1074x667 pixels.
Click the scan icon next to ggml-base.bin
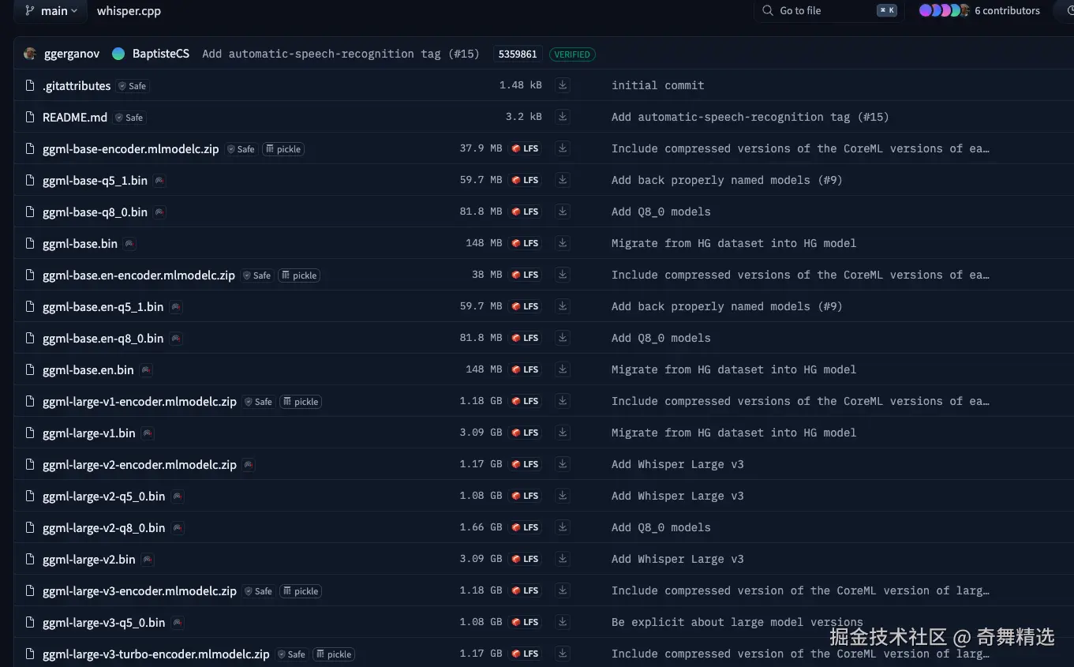(x=129, y=244)
